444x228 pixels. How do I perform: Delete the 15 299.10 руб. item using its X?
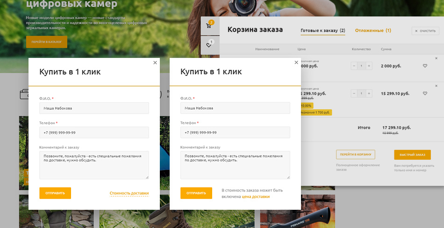coord(437,85)
